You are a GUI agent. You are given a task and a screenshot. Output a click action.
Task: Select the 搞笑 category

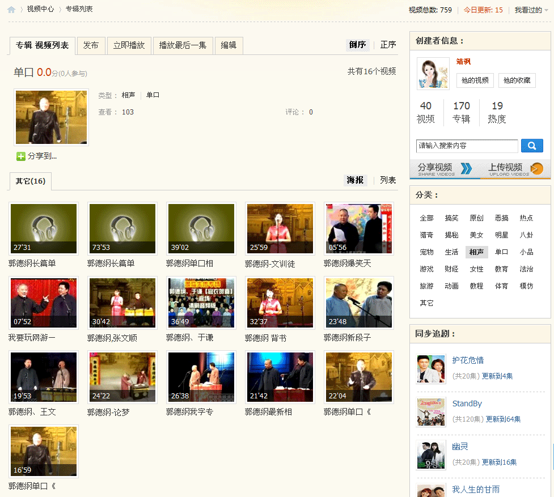point(451,218)
